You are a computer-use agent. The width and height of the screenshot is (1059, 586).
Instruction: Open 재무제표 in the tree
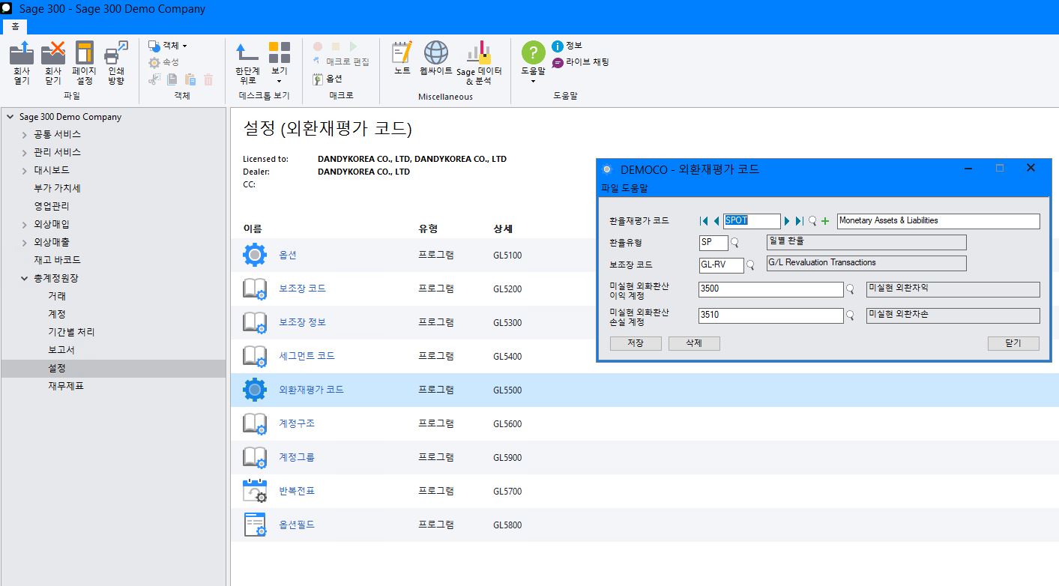pos(66,386)
